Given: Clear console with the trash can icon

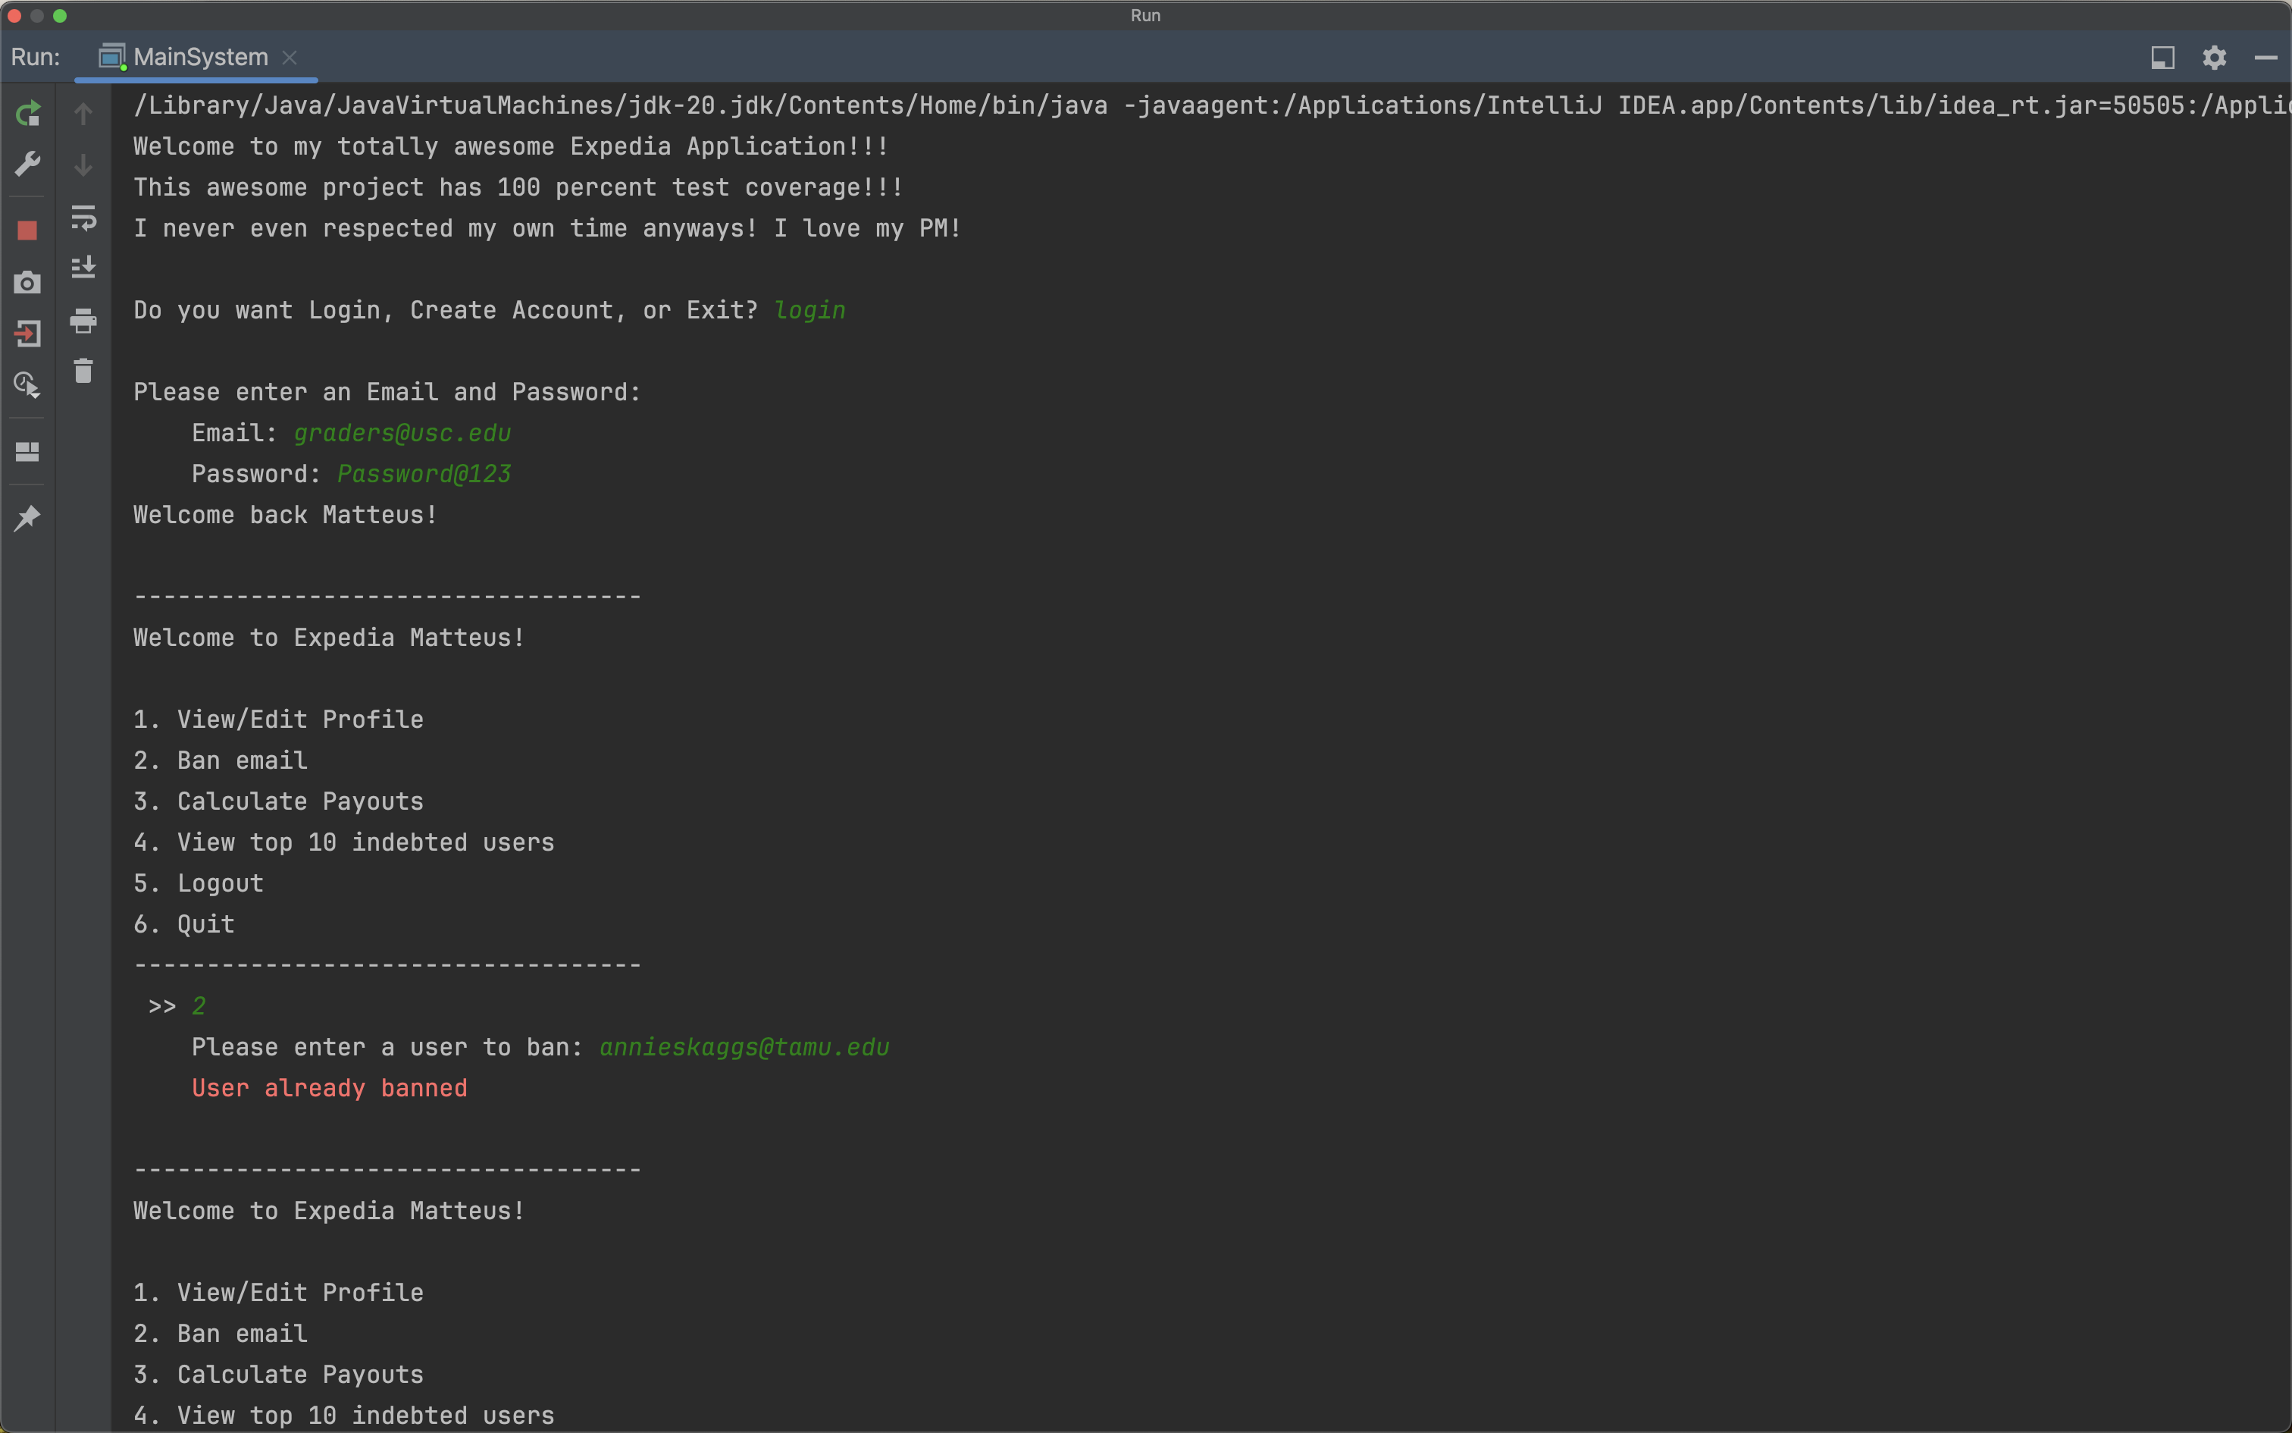Looking at the screenshot, I should [83, 371].
